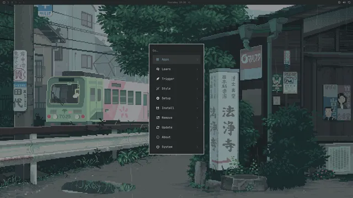Image resolution: width=353 pixels, height=198 pixels.
Task: Open the launcher icon in top-left bar
Action: click(x=4, y=2)
